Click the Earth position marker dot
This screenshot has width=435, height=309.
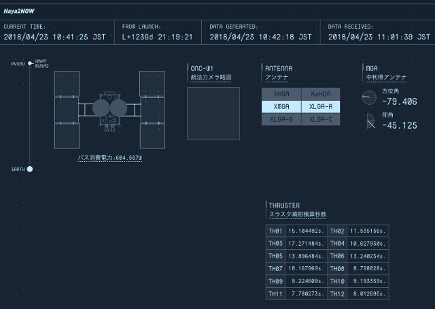pyautogui.click(x=30, y=169)
